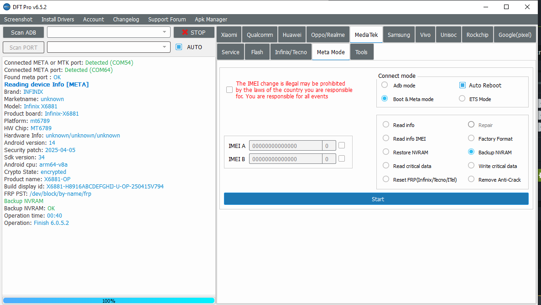Expand the ADB device dropdown

(x=164, y=32)
